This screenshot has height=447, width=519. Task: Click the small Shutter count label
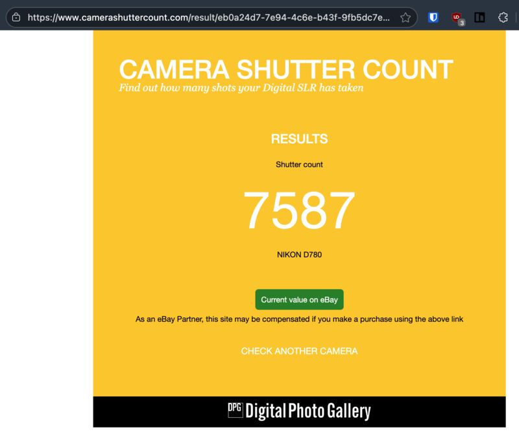[299, 165]
